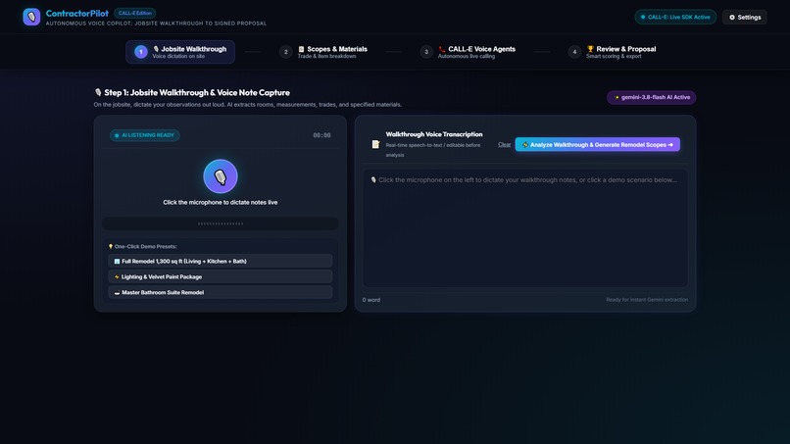
Task: Click the 00:00 recording timer
Action: [321, 135]
